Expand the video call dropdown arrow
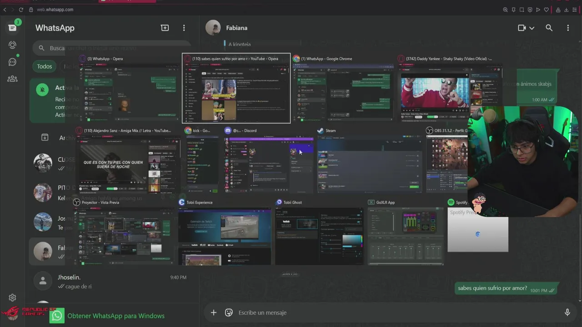The height and width of the screenshot is (327, 582). click(532, 28)
